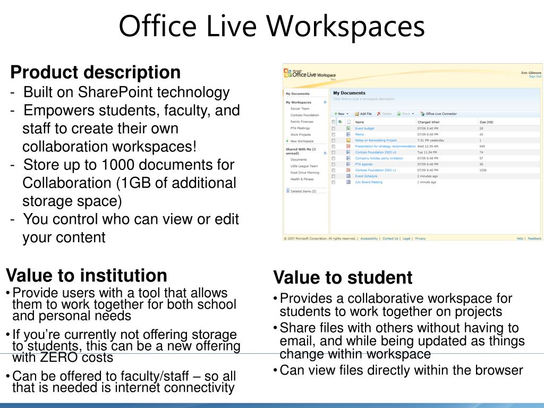544x408 pixels.
Task: Click the Office Live Workspace logo
Action: tap(310, 74)
